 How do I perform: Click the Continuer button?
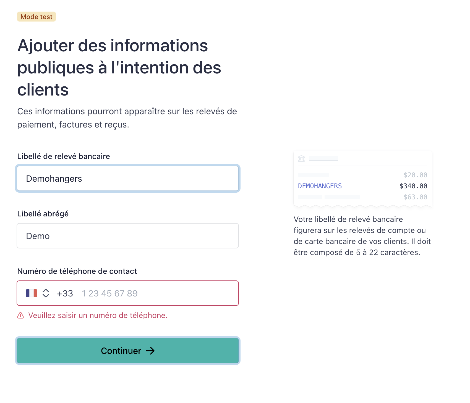pyautogui.click(x=128, y=351)
